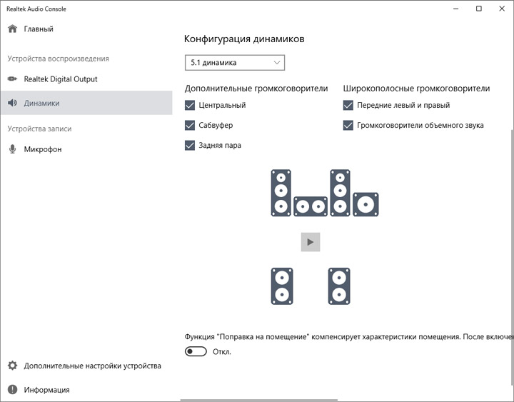Click the subwoofer speaker icon

[x=366, y=205]
